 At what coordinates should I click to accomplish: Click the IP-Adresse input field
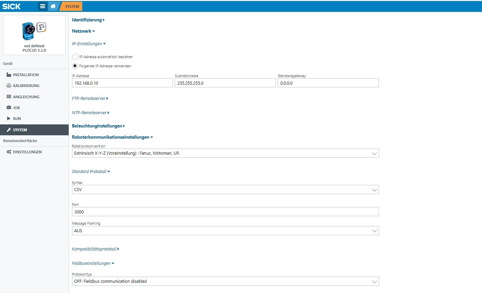(x=122, y=83)
